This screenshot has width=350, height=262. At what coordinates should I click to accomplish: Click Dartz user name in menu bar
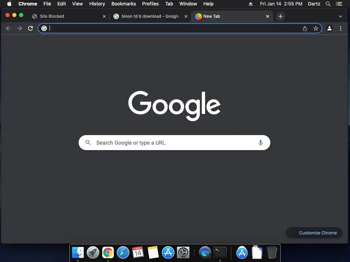pos(314,4)
